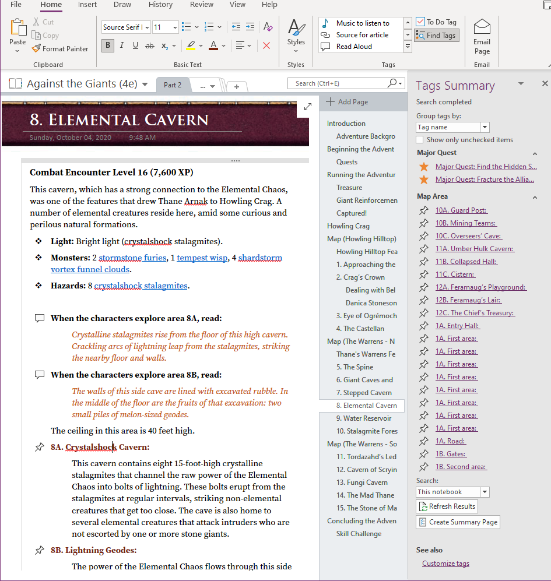
Task: Click the red delete X icon
Action: pyautogui.click(x=266, y=45)
